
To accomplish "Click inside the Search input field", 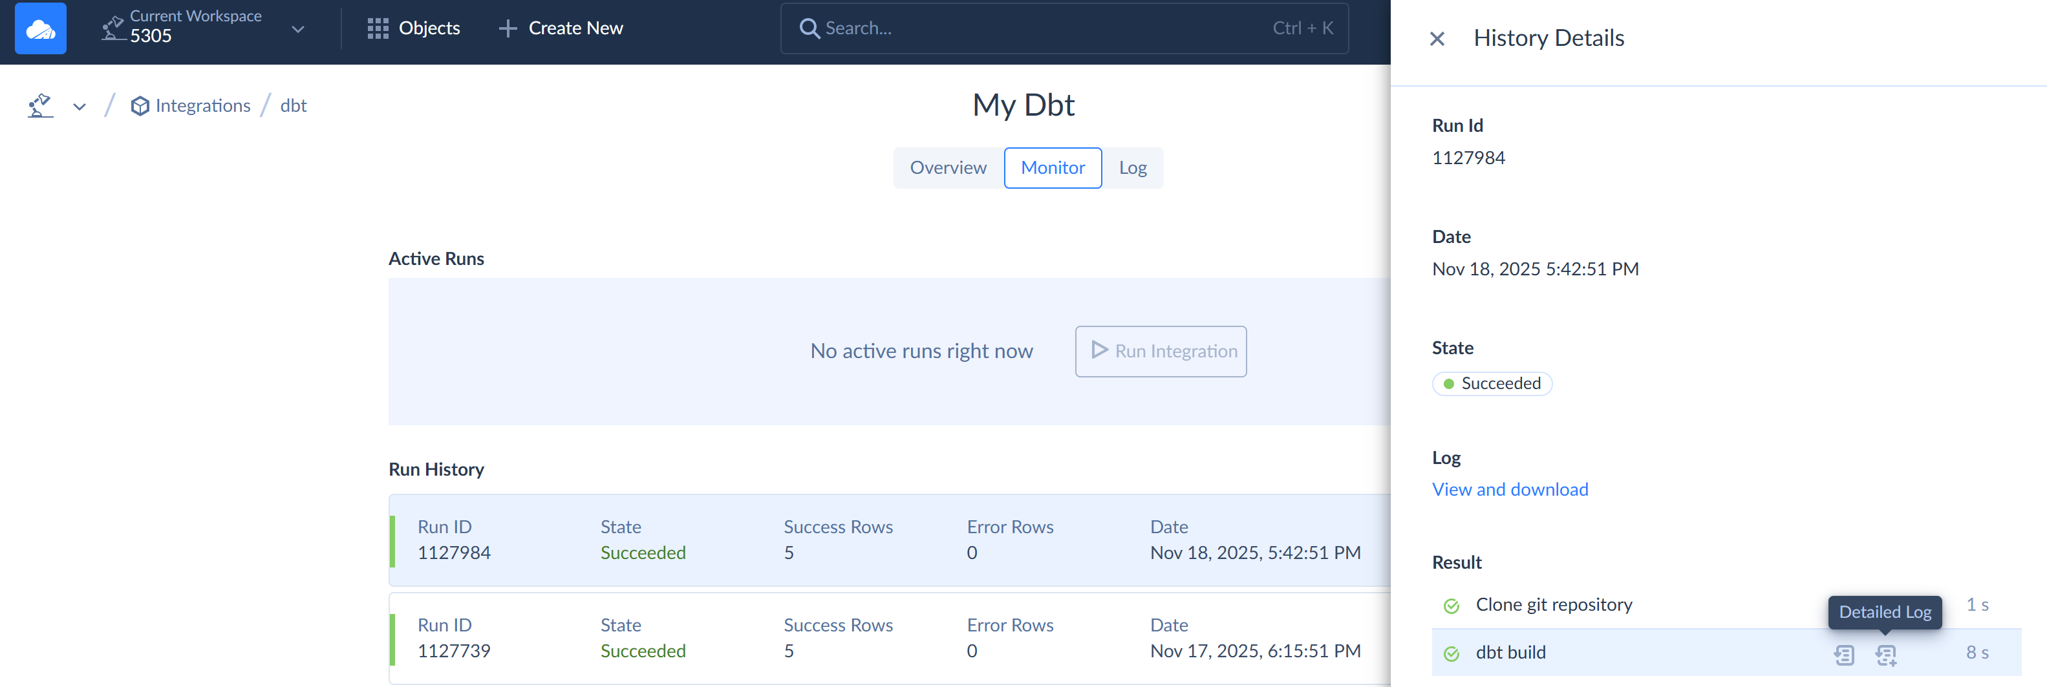I will pyautogui.click(x=954, y=28).
